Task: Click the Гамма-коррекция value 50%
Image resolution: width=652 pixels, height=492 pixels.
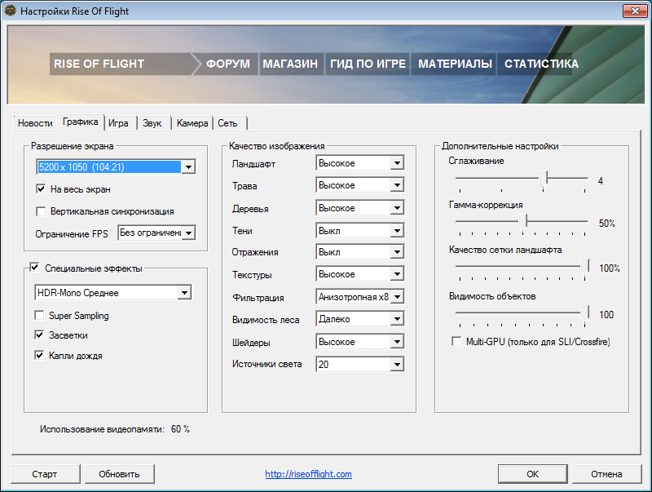Action: click(x=607, y=224)
